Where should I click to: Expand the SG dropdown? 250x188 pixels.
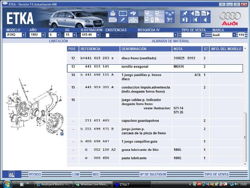(x=74, y=35)
